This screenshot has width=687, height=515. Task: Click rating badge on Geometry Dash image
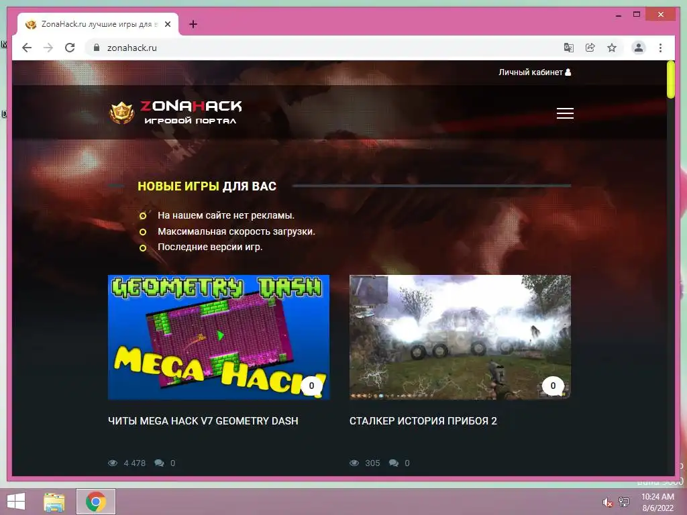point(311,386)
